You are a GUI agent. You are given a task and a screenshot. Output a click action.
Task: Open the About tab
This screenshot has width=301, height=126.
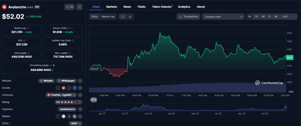pyautogui.click(x=201, y=7)
